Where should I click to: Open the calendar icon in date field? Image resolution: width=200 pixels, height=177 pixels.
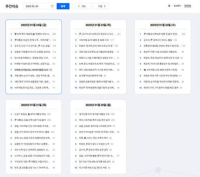[52, 6]
